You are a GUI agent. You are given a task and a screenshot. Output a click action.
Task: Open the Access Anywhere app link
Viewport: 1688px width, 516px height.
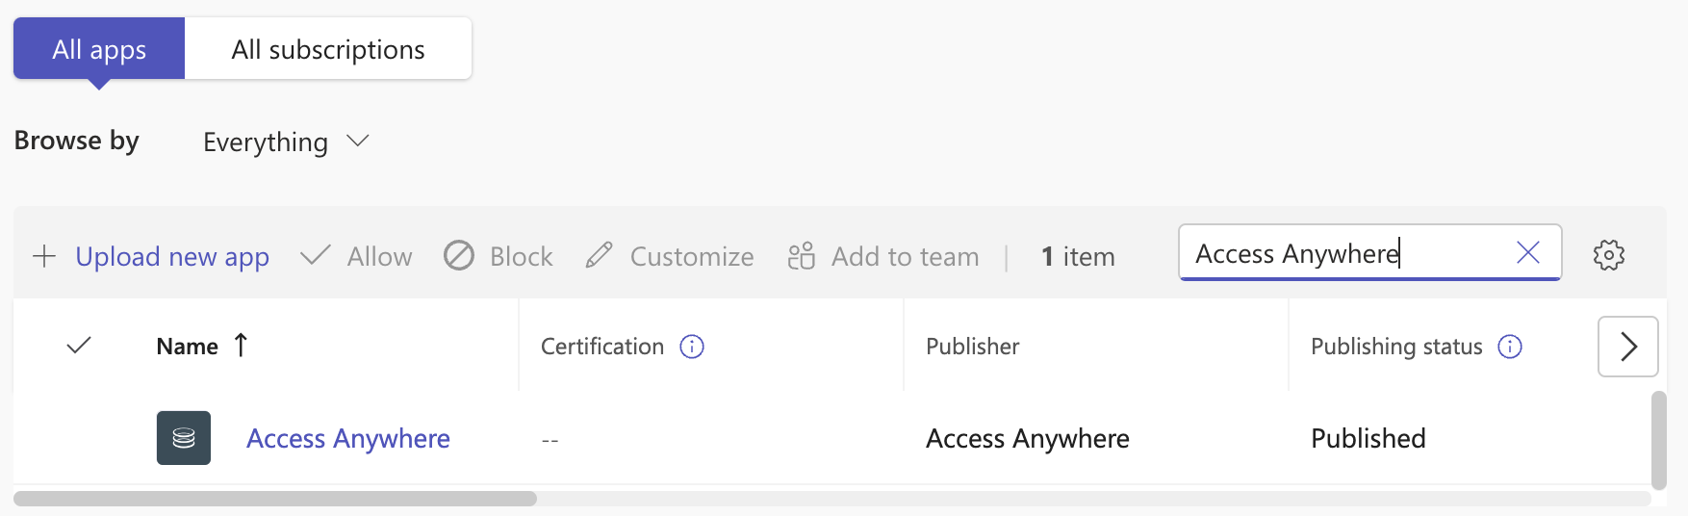click(347, 439)
